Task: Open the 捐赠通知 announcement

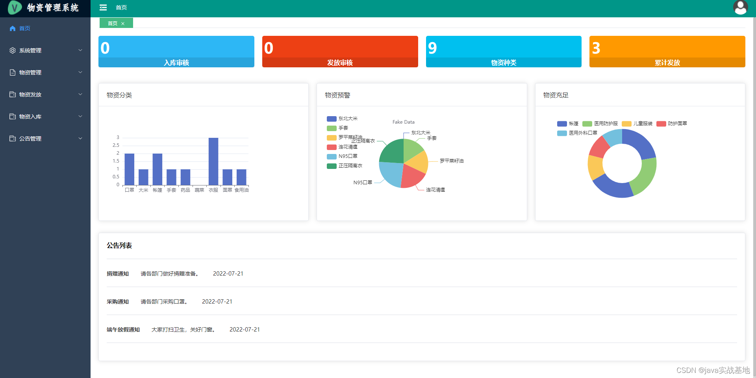Action: click(118, 274)
